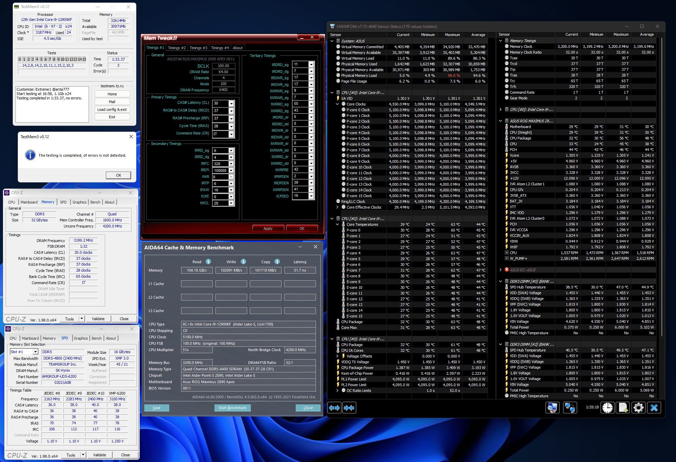Click the BCLK value field in Mem TweakIt
The image size is (676, 462).
[x=223, y=66]
